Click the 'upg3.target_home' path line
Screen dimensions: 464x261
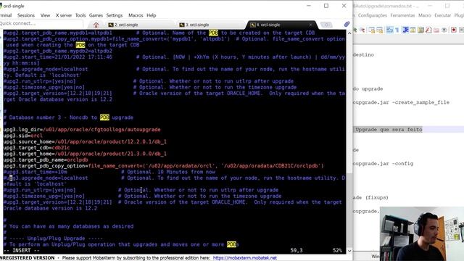(85, 154)
